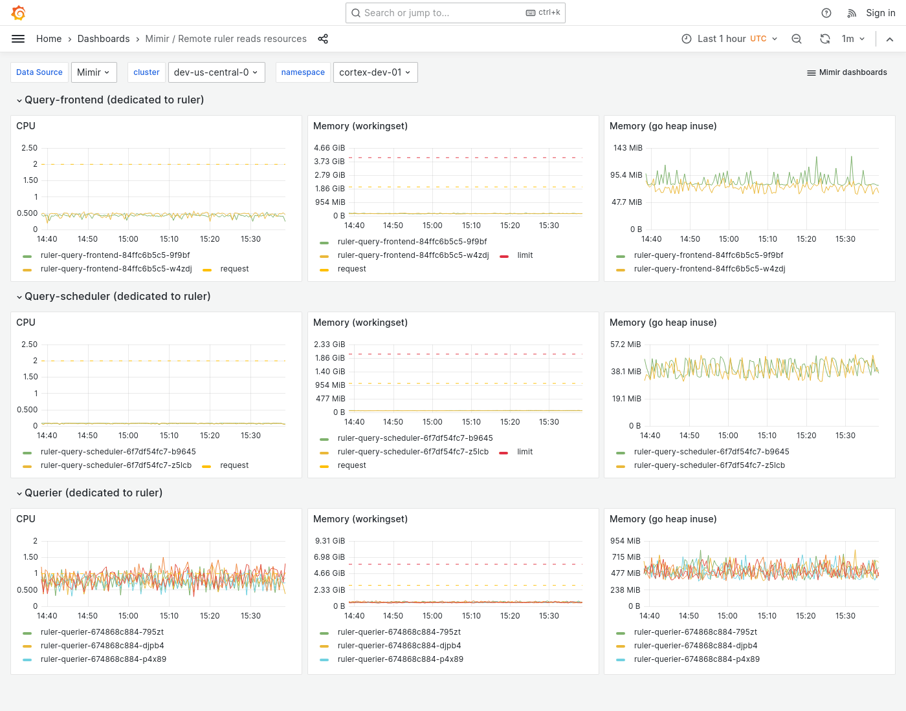Collapse the Querier (dedicated to ruler) row
The image size is (906, 711).
(93, 493)
